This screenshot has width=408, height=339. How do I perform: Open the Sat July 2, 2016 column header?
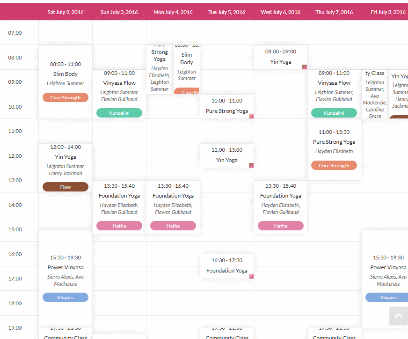click(66, 12)
